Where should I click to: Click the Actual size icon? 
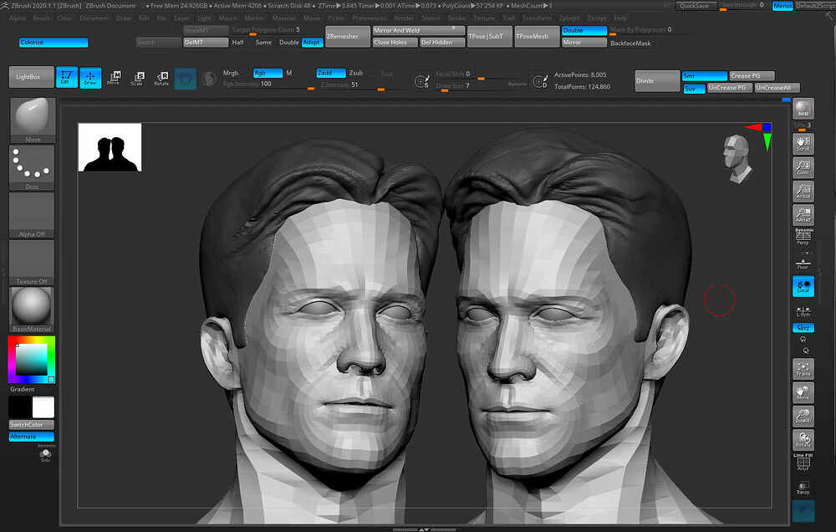coord(803,192)
